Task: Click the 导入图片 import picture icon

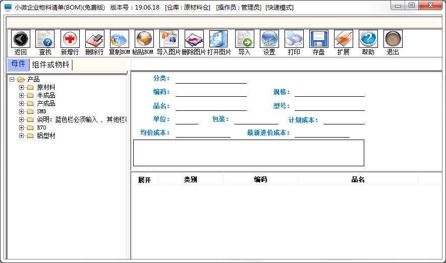Action: click(x=169, y=39)
